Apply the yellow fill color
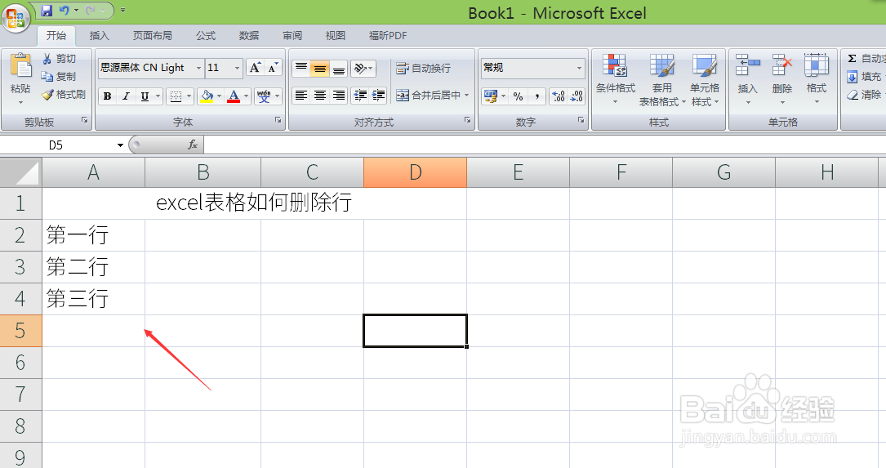This screenshot has height=468, width=886. click(207, 96)
